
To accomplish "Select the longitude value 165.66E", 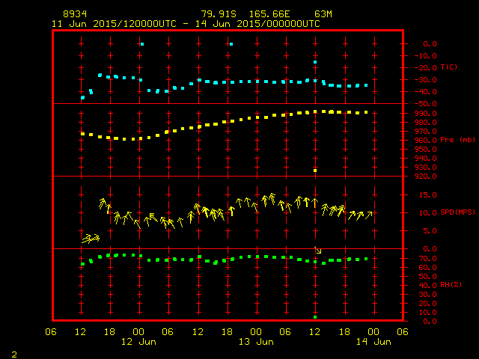I will 269,14.
